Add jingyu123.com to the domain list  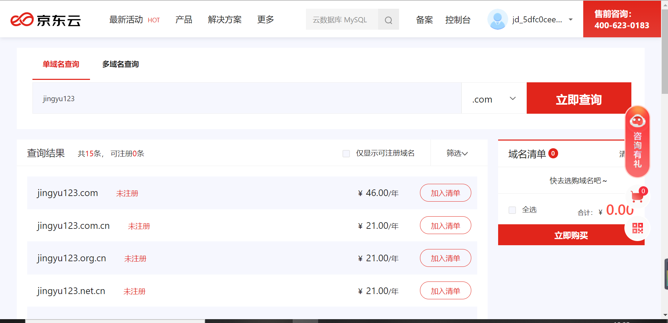(x=445, y=193)
